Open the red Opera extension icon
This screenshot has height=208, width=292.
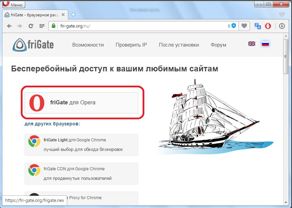tap(268, 26)
